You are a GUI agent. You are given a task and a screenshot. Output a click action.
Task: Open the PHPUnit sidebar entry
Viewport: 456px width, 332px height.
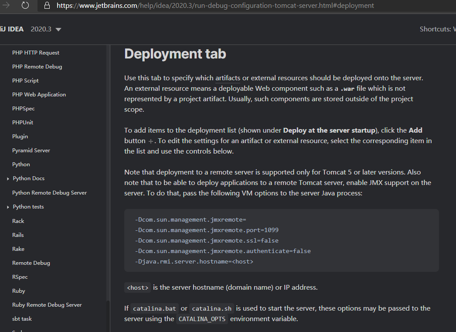pyautogui.click(x=23, y=123)
